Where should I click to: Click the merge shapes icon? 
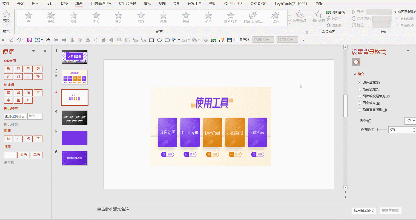[x=194, y=40]
